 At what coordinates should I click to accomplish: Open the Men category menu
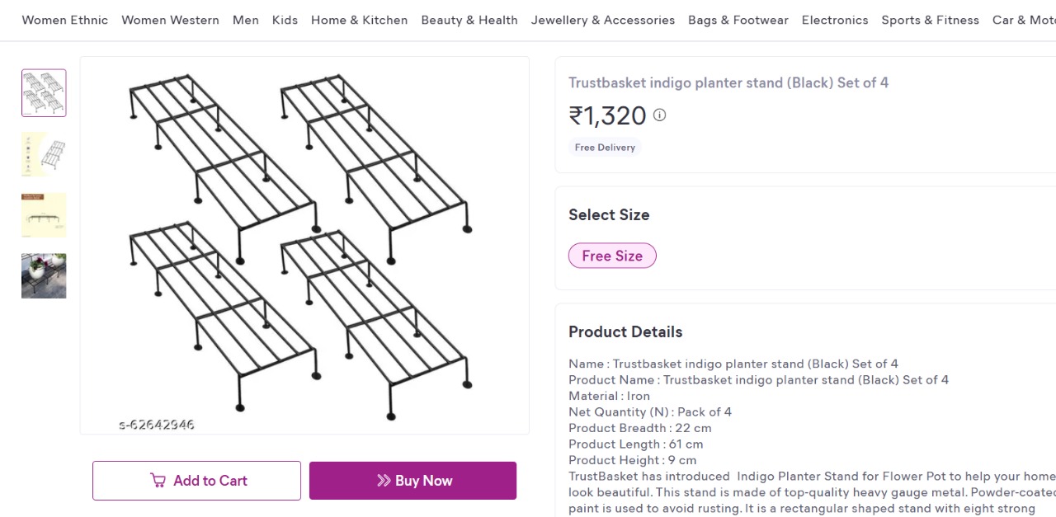[245, 20]
